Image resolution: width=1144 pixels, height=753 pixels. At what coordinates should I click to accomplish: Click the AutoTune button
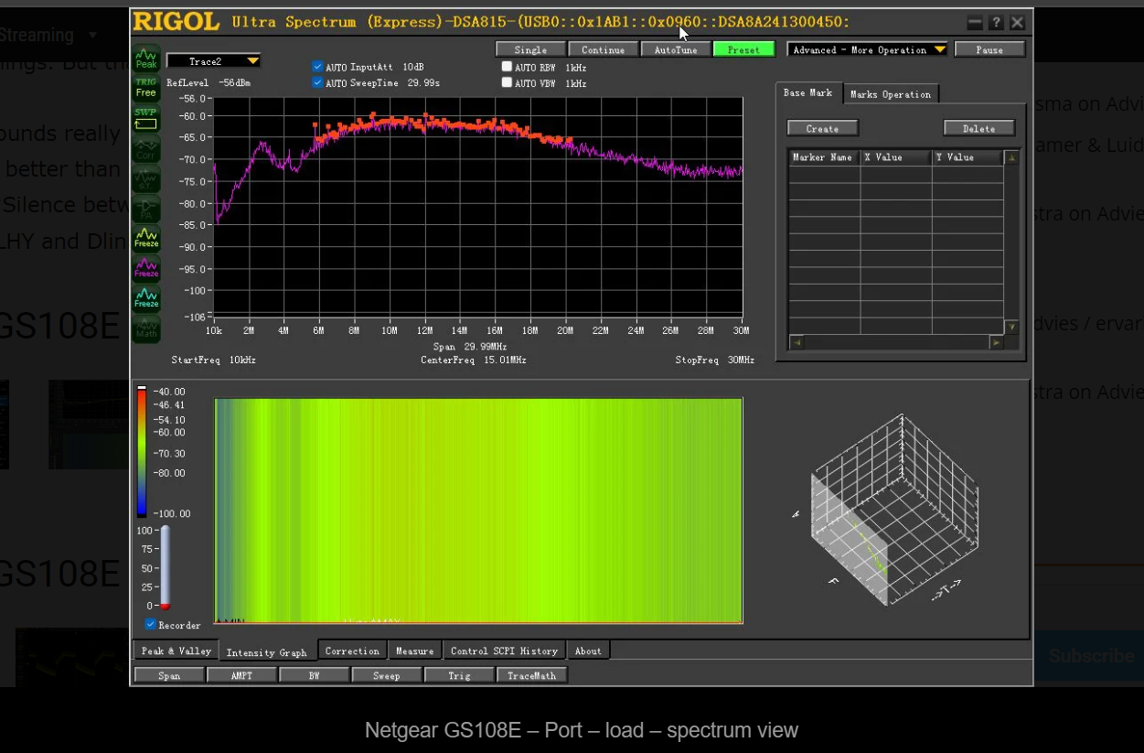[x=676, y=50]
